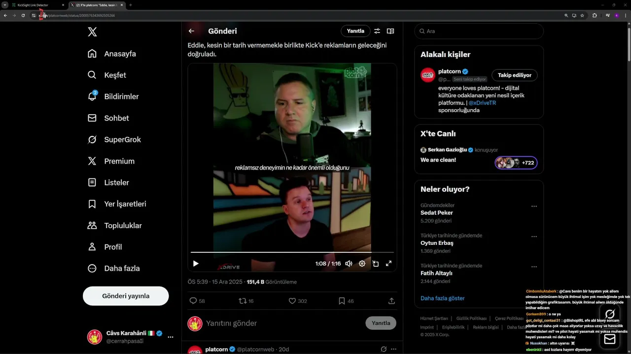The width and height of the screenshot is (631, 354).
Task: Open the browser extensions puzzle icon
Action: (x=595, y=15)
